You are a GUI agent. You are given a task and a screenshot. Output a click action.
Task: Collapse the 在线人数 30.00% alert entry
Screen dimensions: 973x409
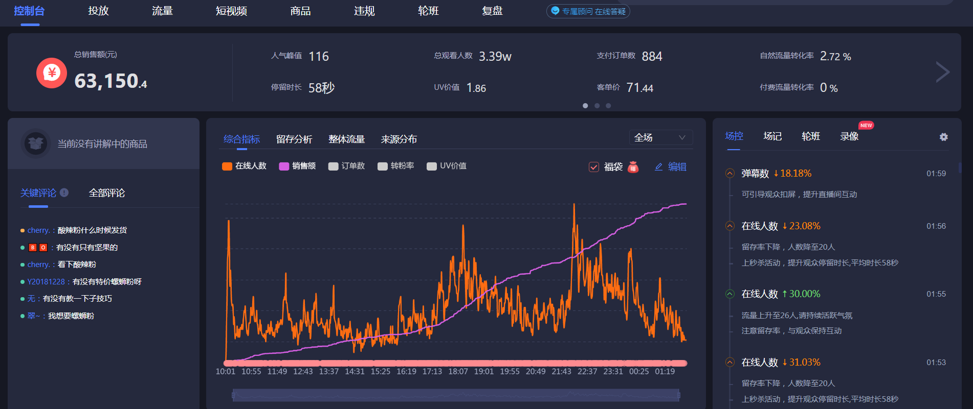tap(730, 294)
